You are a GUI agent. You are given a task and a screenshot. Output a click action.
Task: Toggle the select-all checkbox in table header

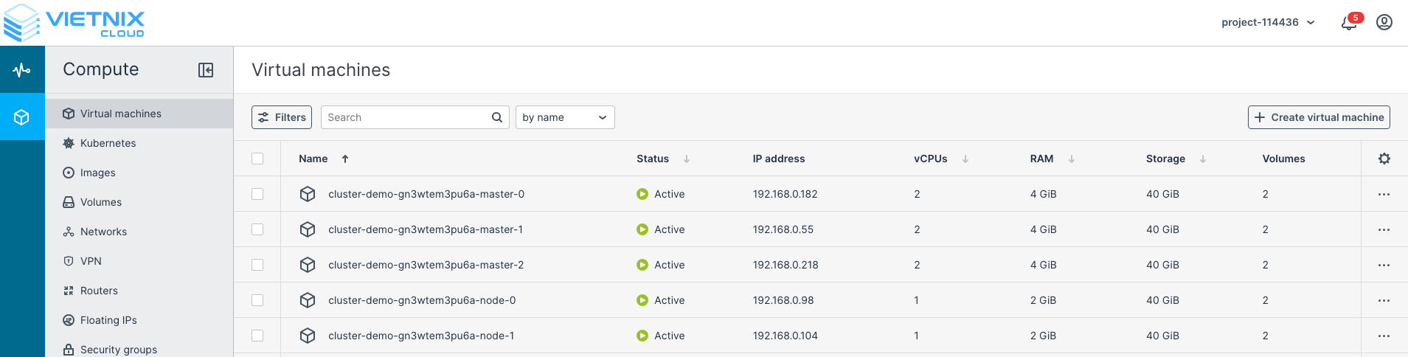[x=257, y=159]
